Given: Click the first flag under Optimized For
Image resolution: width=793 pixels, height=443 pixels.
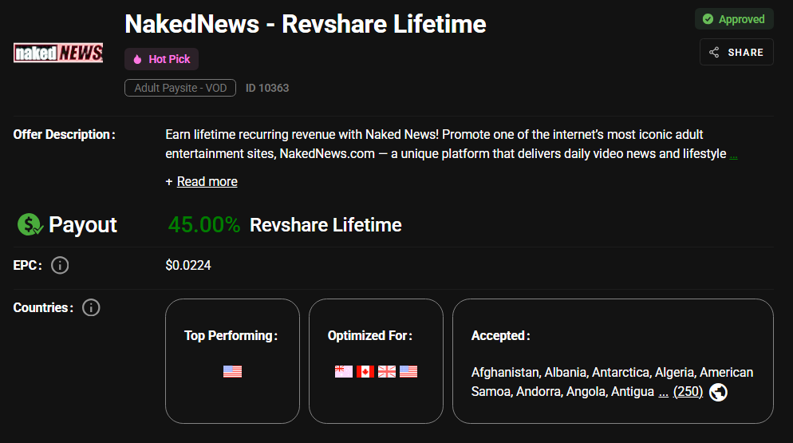Looking at the screenshot, I should click(x=344, y=372).
